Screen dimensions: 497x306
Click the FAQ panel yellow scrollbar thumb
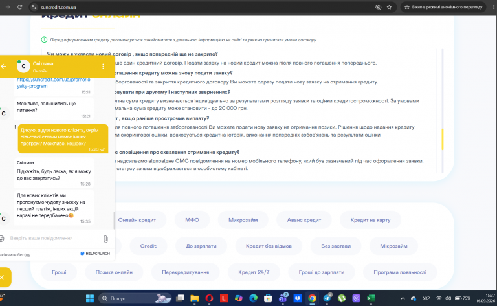(442, 139)
